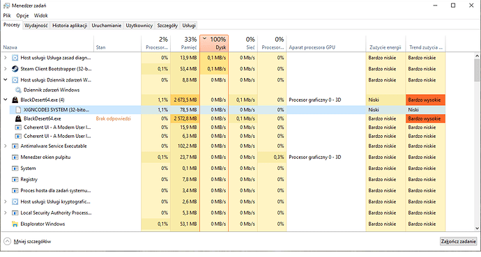Collapse Host usługi: Dziennik zdarzeń group

click(x=5, y=79)
